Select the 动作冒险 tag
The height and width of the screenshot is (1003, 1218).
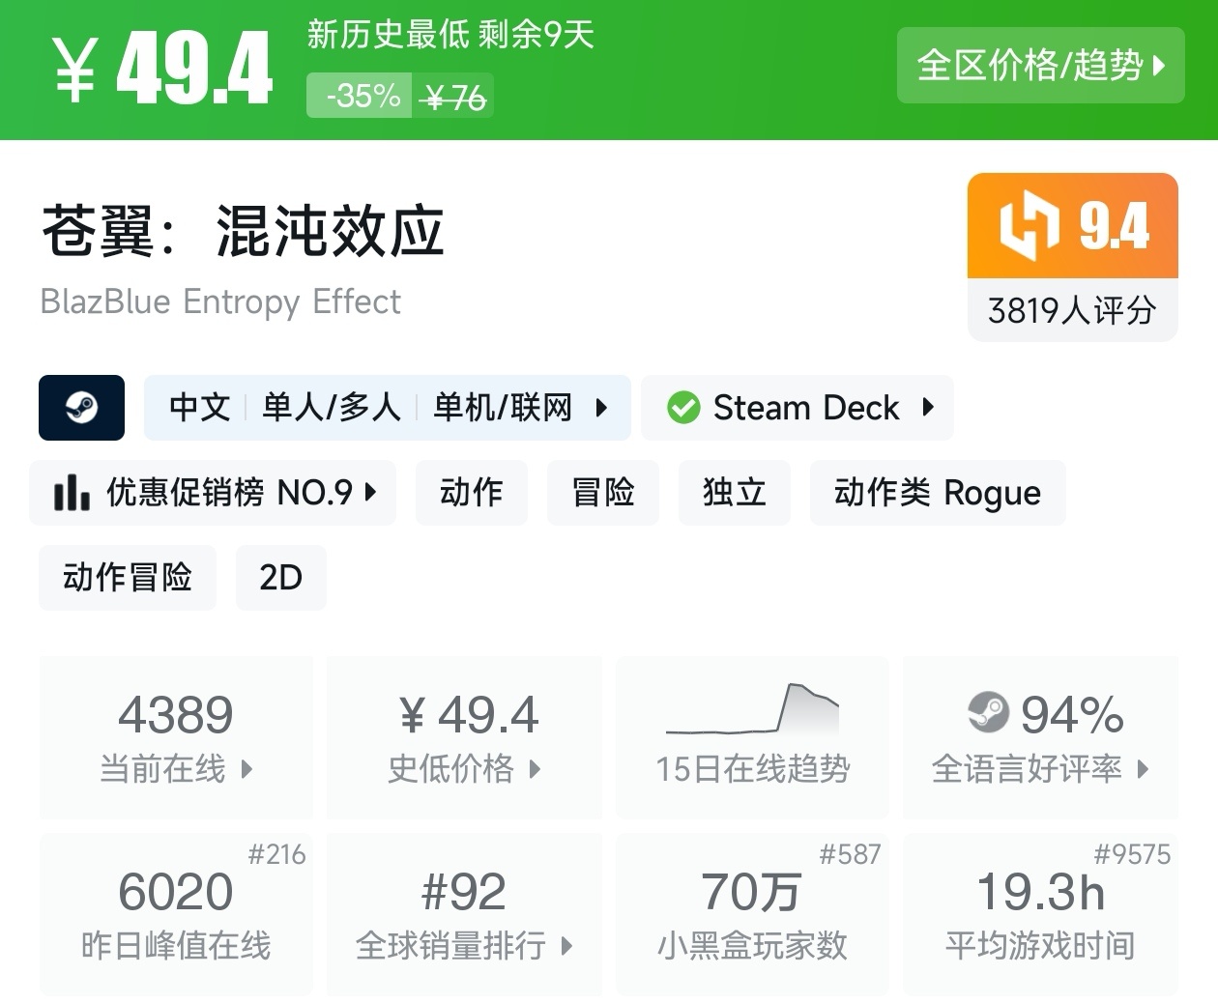[128, 578]
